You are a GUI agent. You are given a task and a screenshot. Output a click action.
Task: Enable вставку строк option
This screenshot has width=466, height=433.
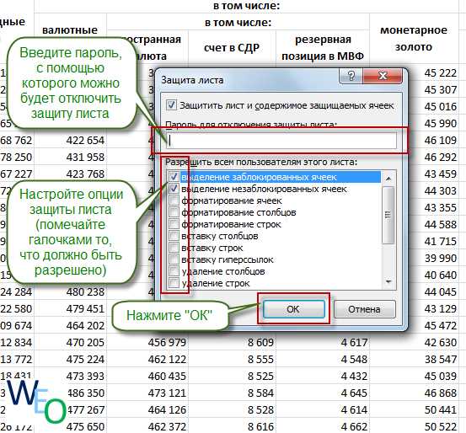tap(174, 248)
